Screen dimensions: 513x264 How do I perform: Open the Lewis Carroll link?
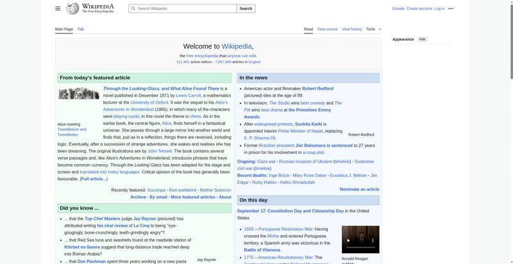click(188, 95)
